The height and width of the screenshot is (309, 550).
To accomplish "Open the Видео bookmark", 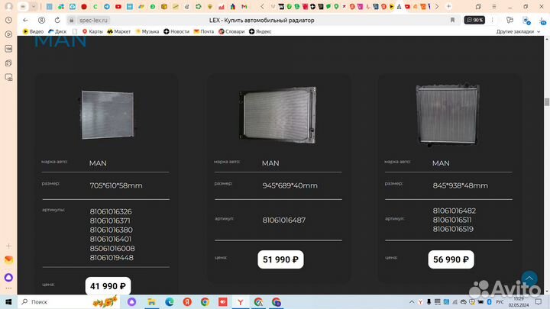I will tap(33, 31).
